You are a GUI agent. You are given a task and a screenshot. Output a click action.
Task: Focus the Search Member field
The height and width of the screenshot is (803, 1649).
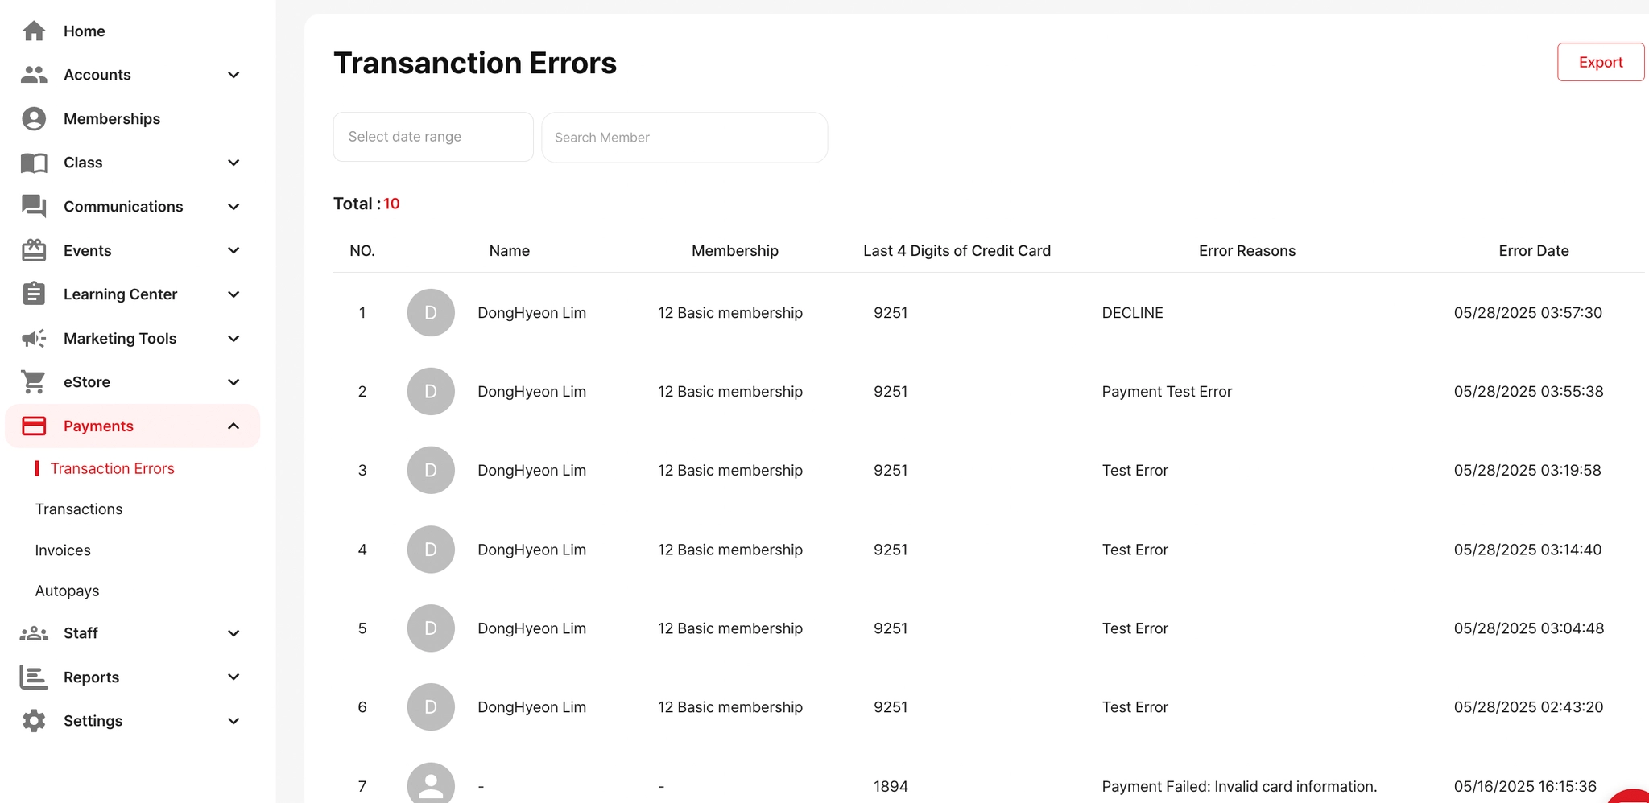pos(684,138)
